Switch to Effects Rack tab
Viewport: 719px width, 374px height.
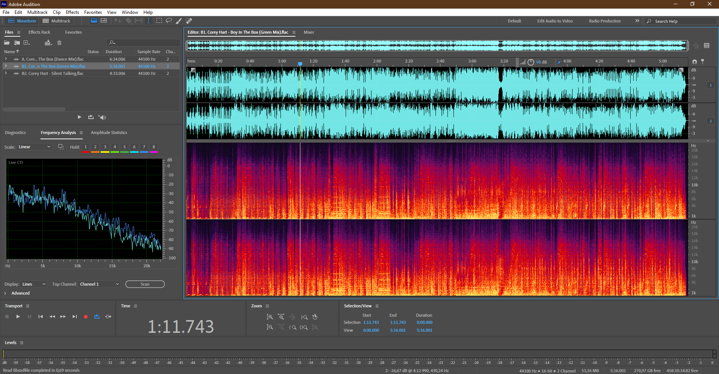coord(39,32)
